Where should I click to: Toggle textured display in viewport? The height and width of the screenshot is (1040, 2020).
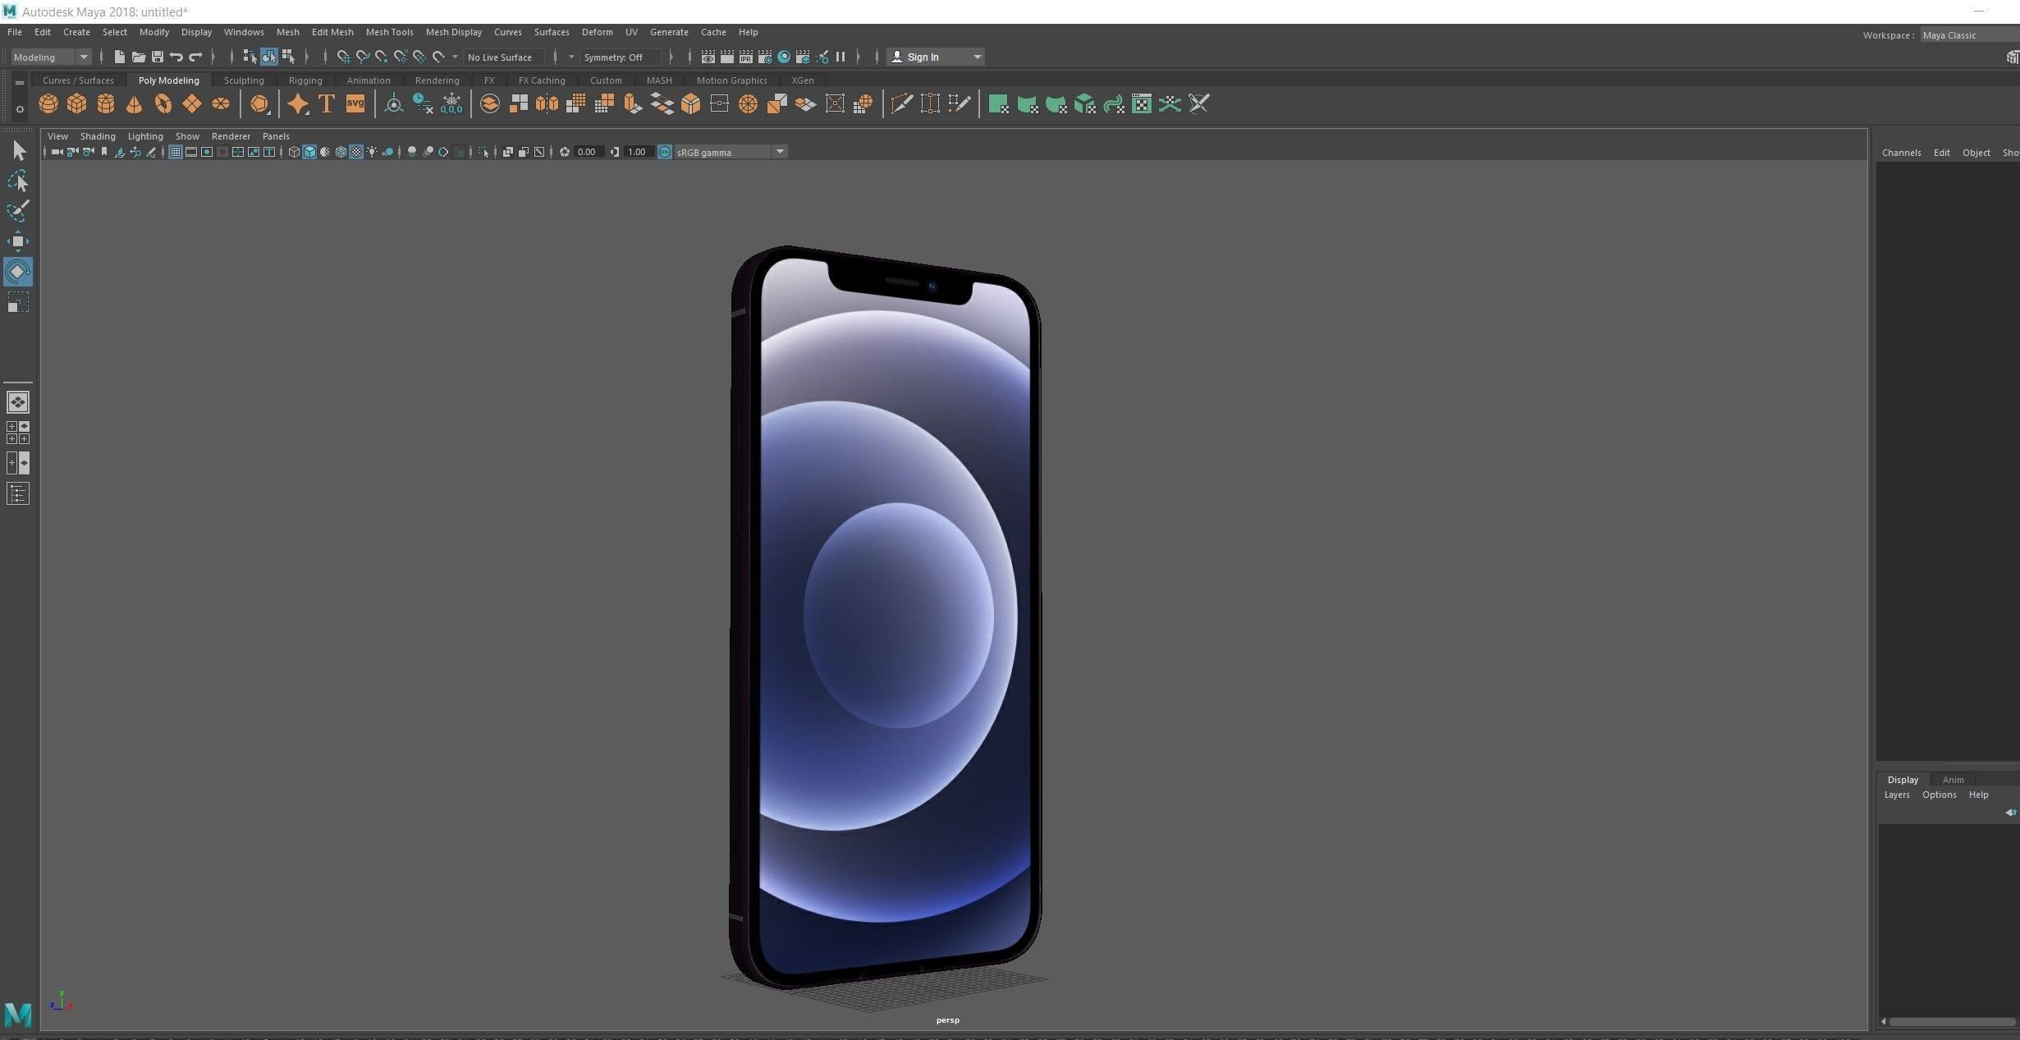[x=356, y=152]
